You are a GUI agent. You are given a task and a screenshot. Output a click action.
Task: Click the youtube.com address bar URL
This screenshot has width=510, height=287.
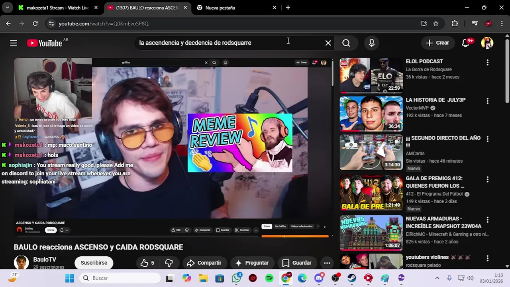pos(104,24)
